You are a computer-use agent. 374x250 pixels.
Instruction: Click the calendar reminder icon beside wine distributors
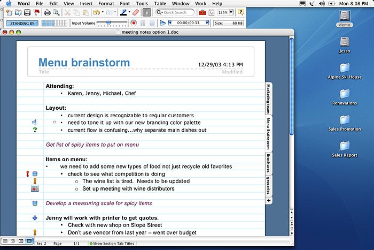[35, 188]
